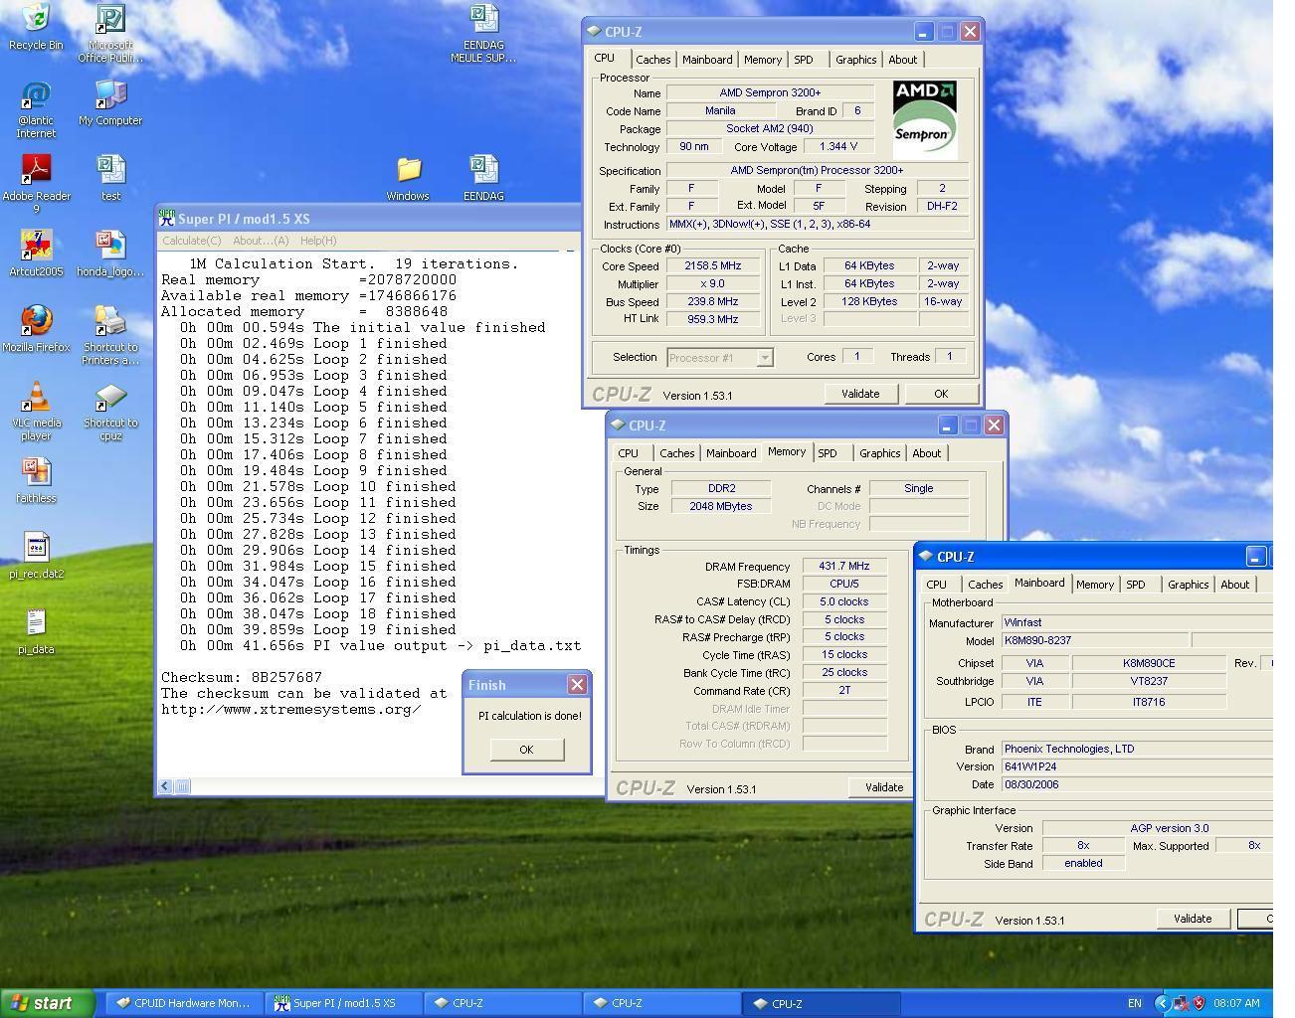Switch to CPUID Hardware Monitor taskbar button

point(183,1003)
